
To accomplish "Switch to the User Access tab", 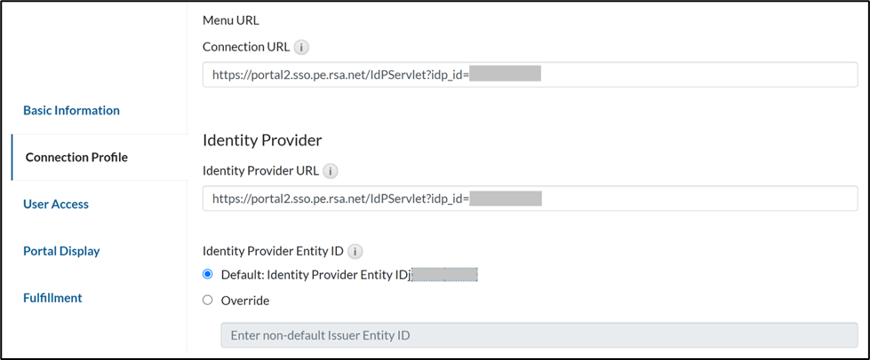I will [56, 205].
